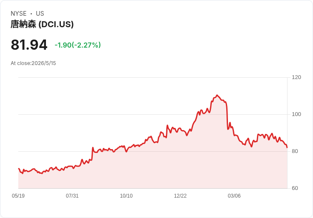Click the At close:2026/5/15 timestamp

pos(33,63)
